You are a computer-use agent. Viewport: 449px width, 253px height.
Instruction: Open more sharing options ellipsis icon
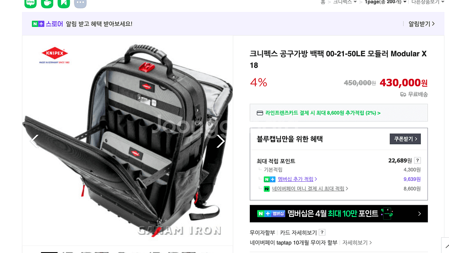(81, 3)
